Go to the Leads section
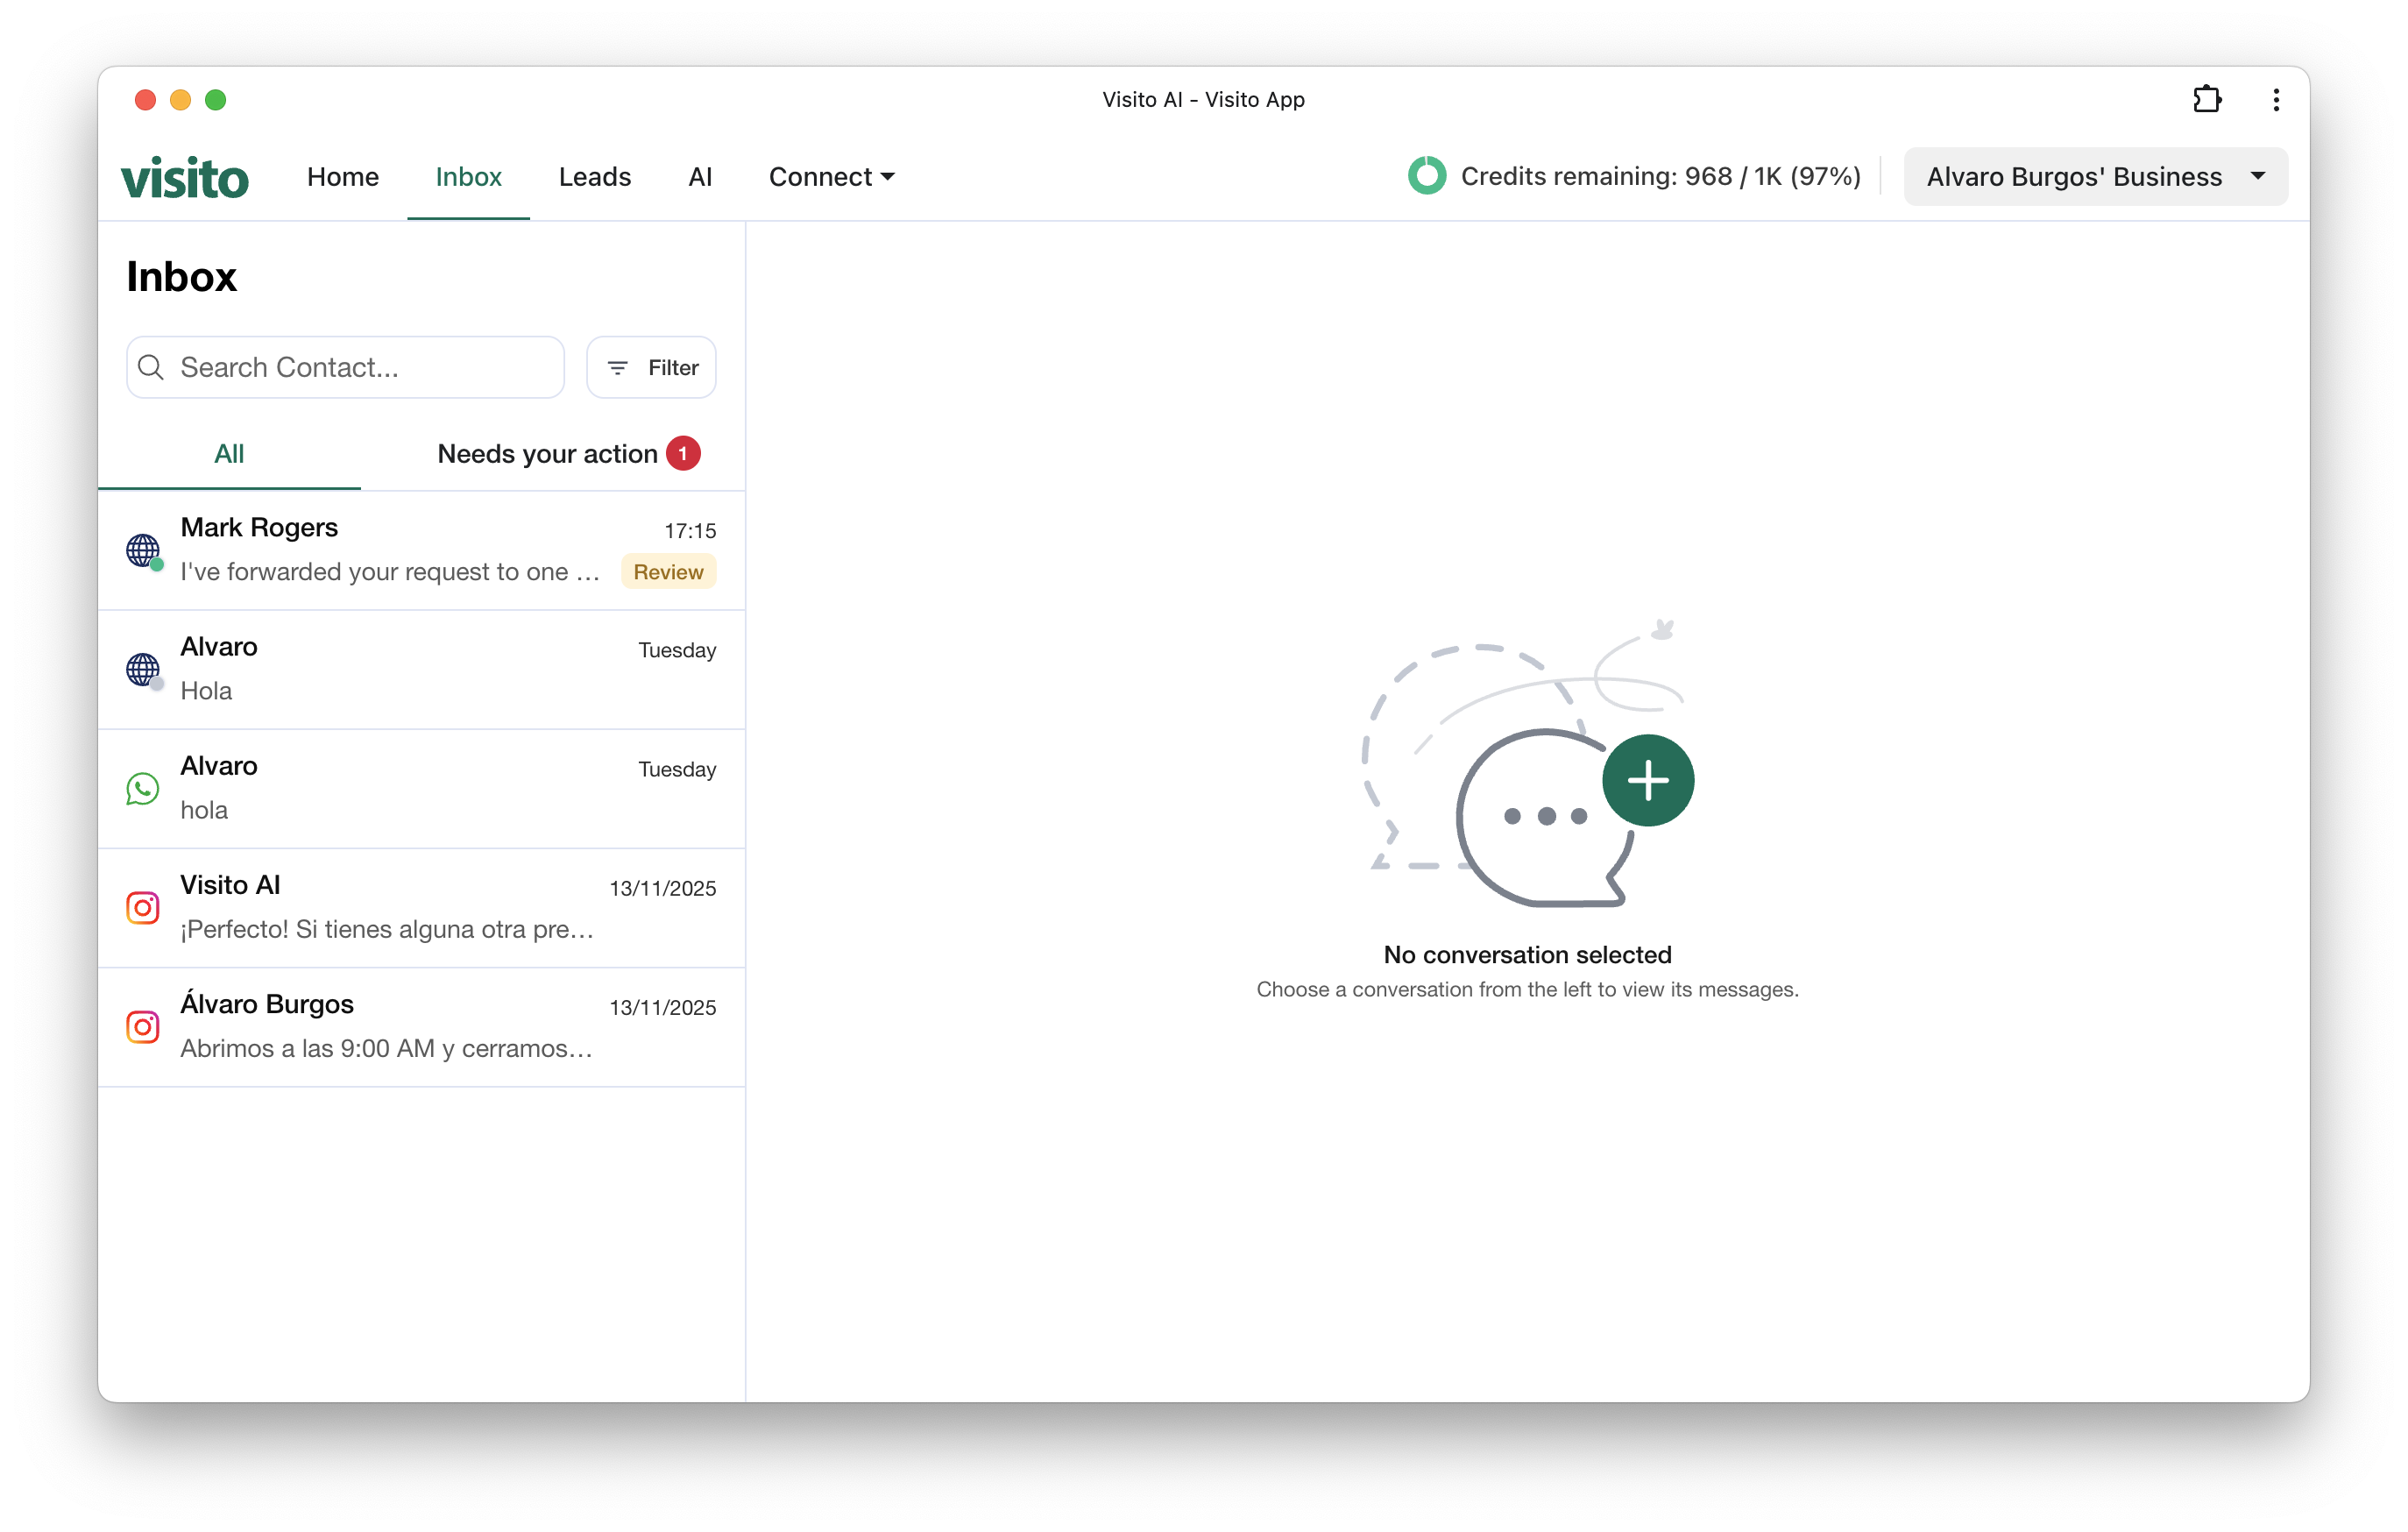This screenshot has height=1532, width=2408. 595,176
